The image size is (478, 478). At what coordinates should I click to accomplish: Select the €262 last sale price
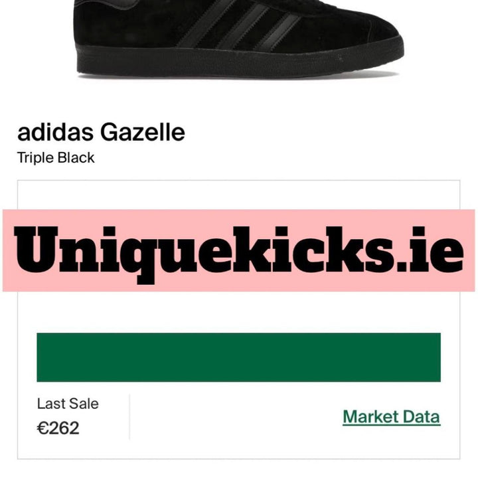pos(58,428)
